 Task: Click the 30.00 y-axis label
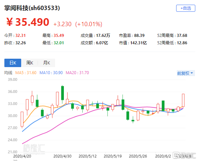click(x=12, y=116)
